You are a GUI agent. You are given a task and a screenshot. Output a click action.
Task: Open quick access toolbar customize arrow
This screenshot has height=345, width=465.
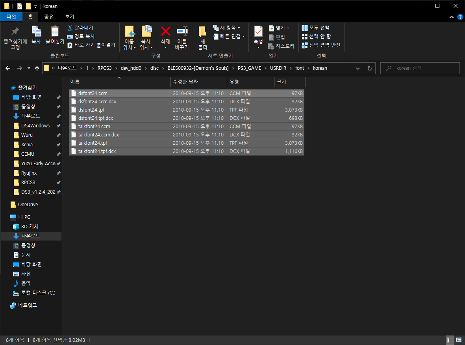click(35, 6)
